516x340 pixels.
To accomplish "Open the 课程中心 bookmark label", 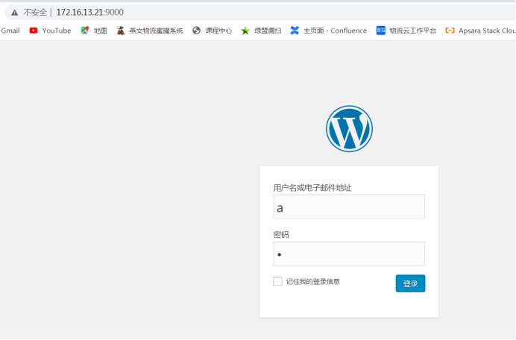I will click(218, 31).
